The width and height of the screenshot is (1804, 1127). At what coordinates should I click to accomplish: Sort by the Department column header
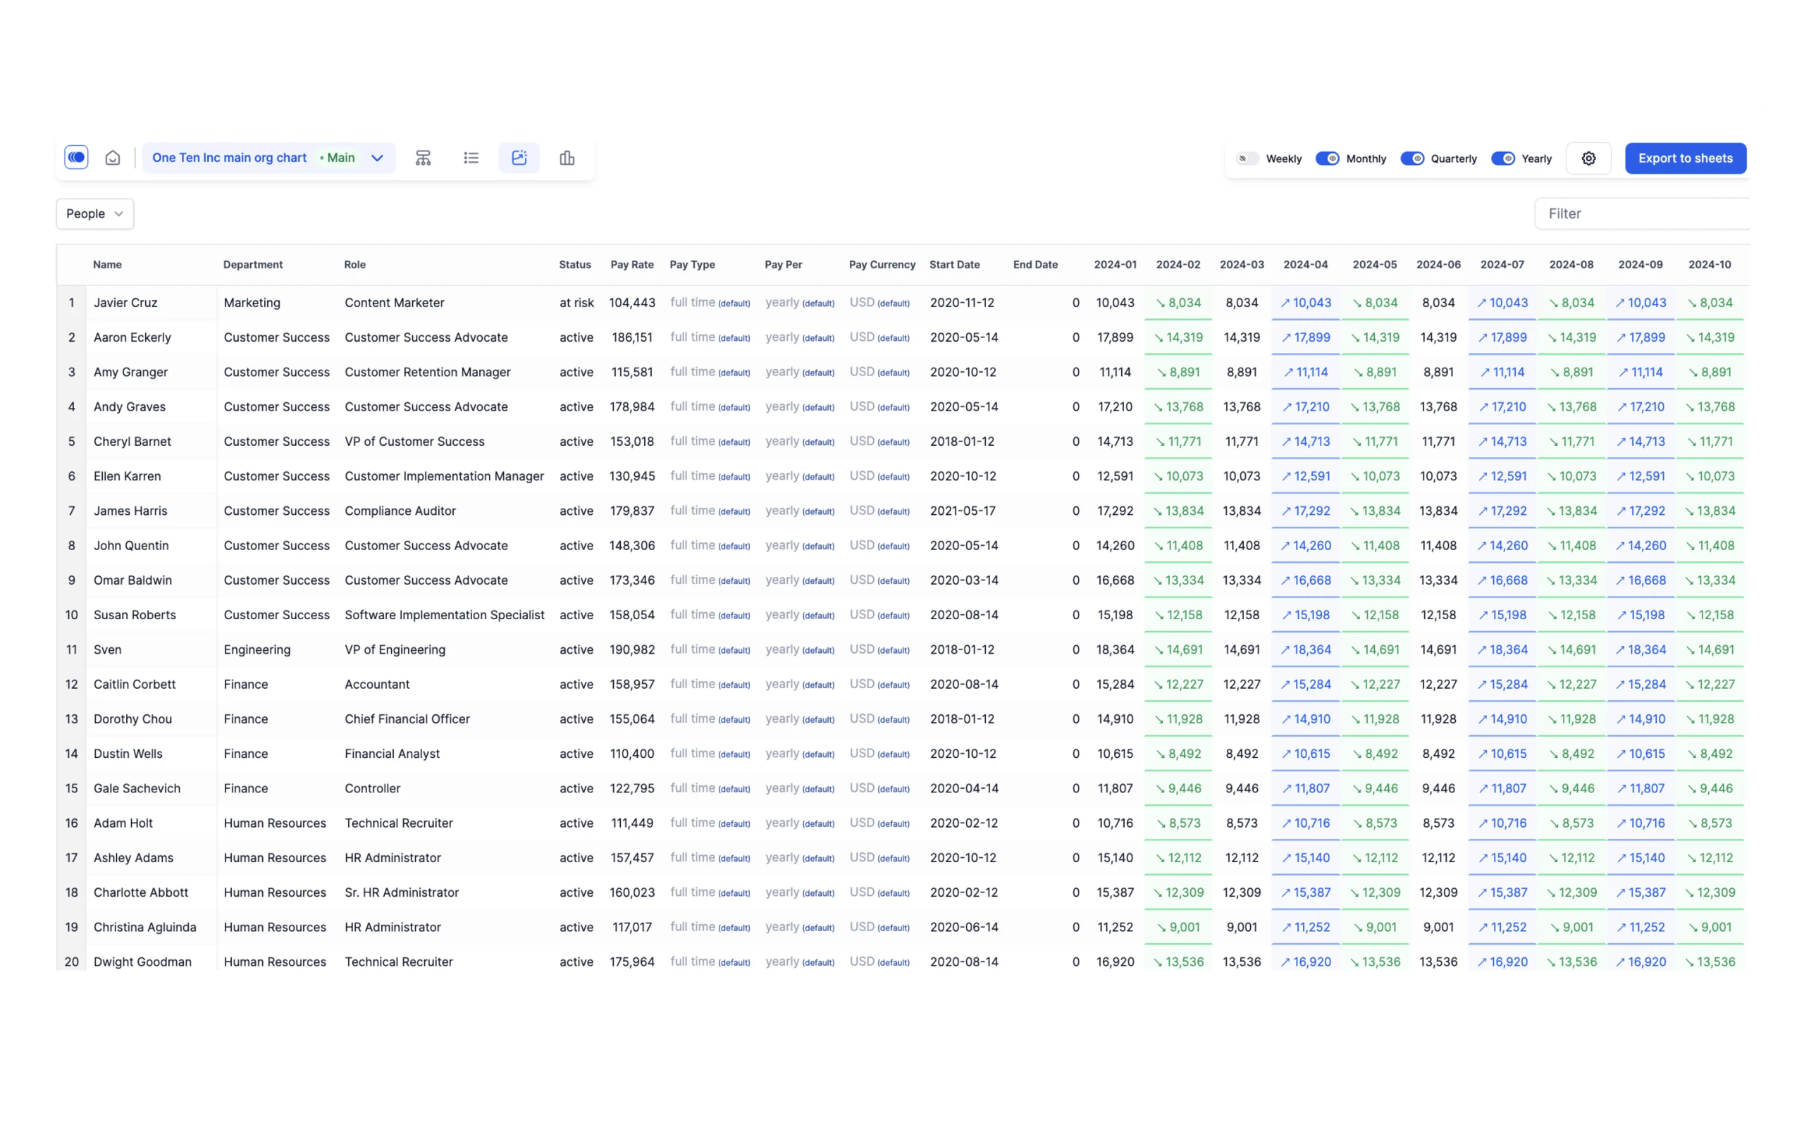point(253,264)
